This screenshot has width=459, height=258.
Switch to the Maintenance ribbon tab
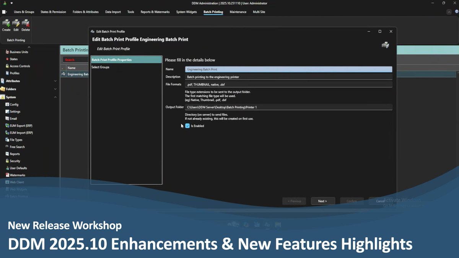238,12
